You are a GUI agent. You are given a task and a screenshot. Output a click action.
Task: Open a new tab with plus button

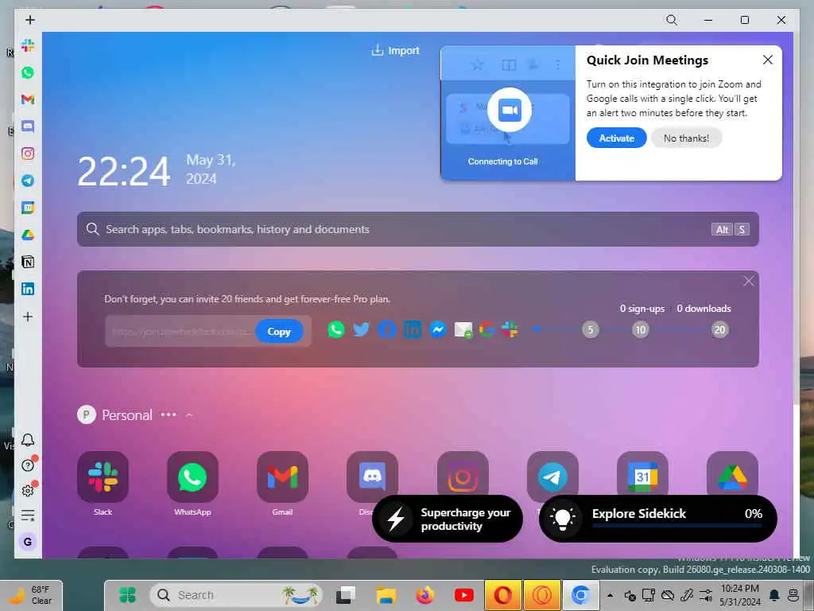coord(30,20)
